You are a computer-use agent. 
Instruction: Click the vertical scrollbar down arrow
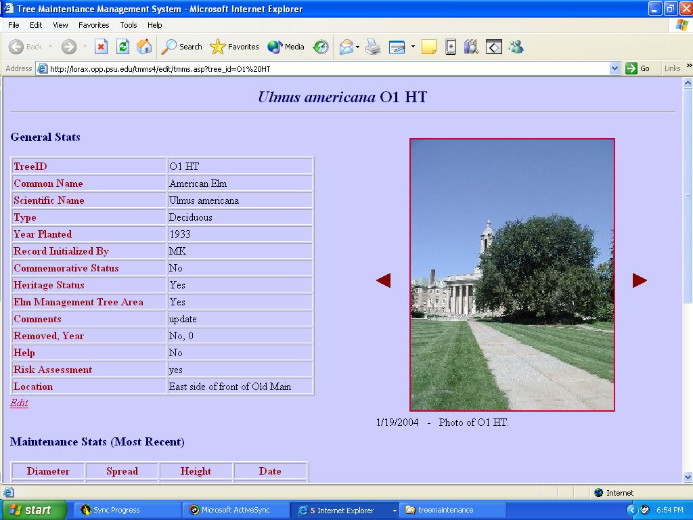[x=688, y=477]
